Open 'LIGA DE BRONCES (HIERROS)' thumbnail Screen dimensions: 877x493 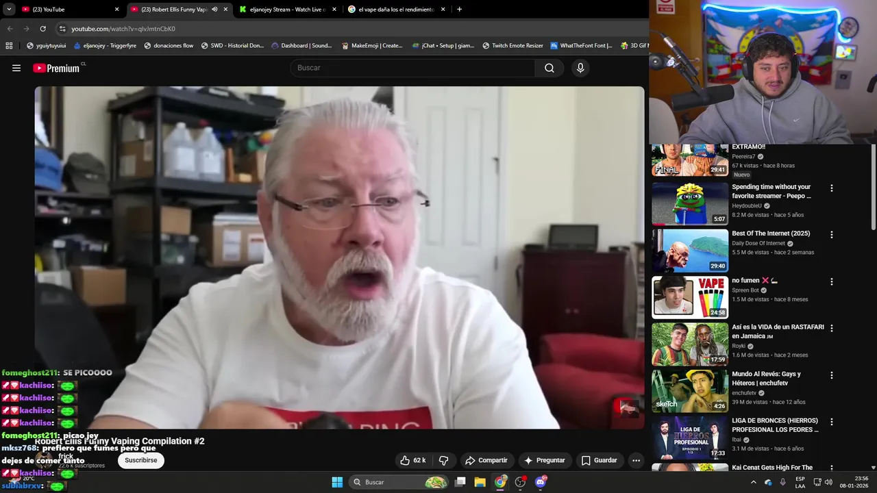(x=690, y=438)
